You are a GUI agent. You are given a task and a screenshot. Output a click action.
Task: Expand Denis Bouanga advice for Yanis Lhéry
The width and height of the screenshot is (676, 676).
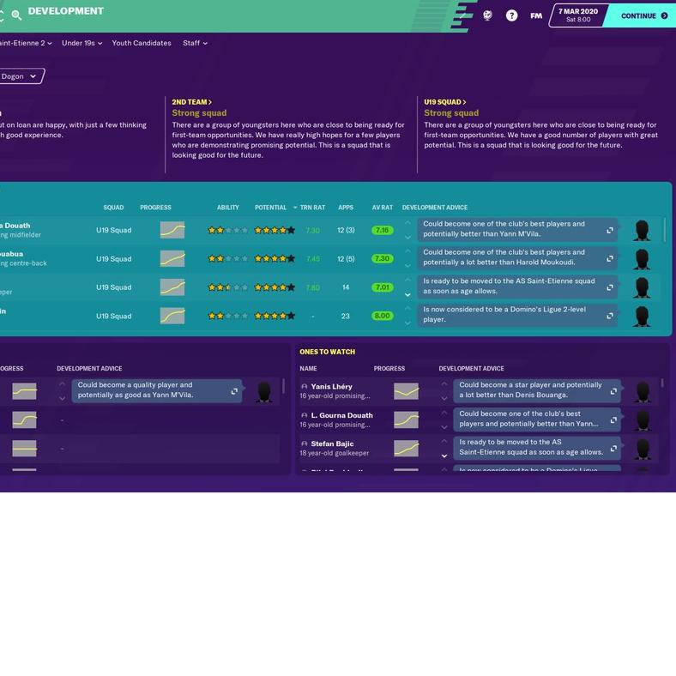click(615, 391)
